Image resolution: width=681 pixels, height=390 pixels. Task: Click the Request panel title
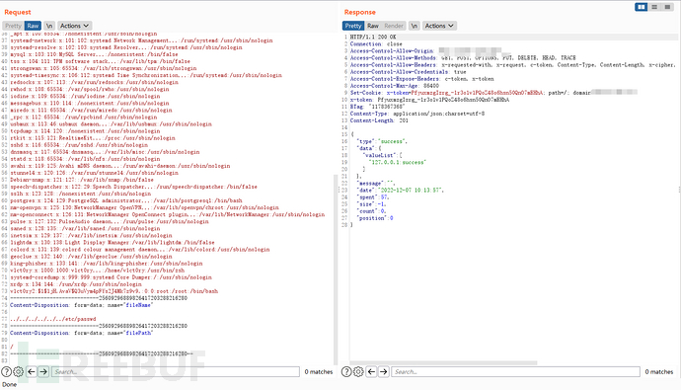pos(18,12)
